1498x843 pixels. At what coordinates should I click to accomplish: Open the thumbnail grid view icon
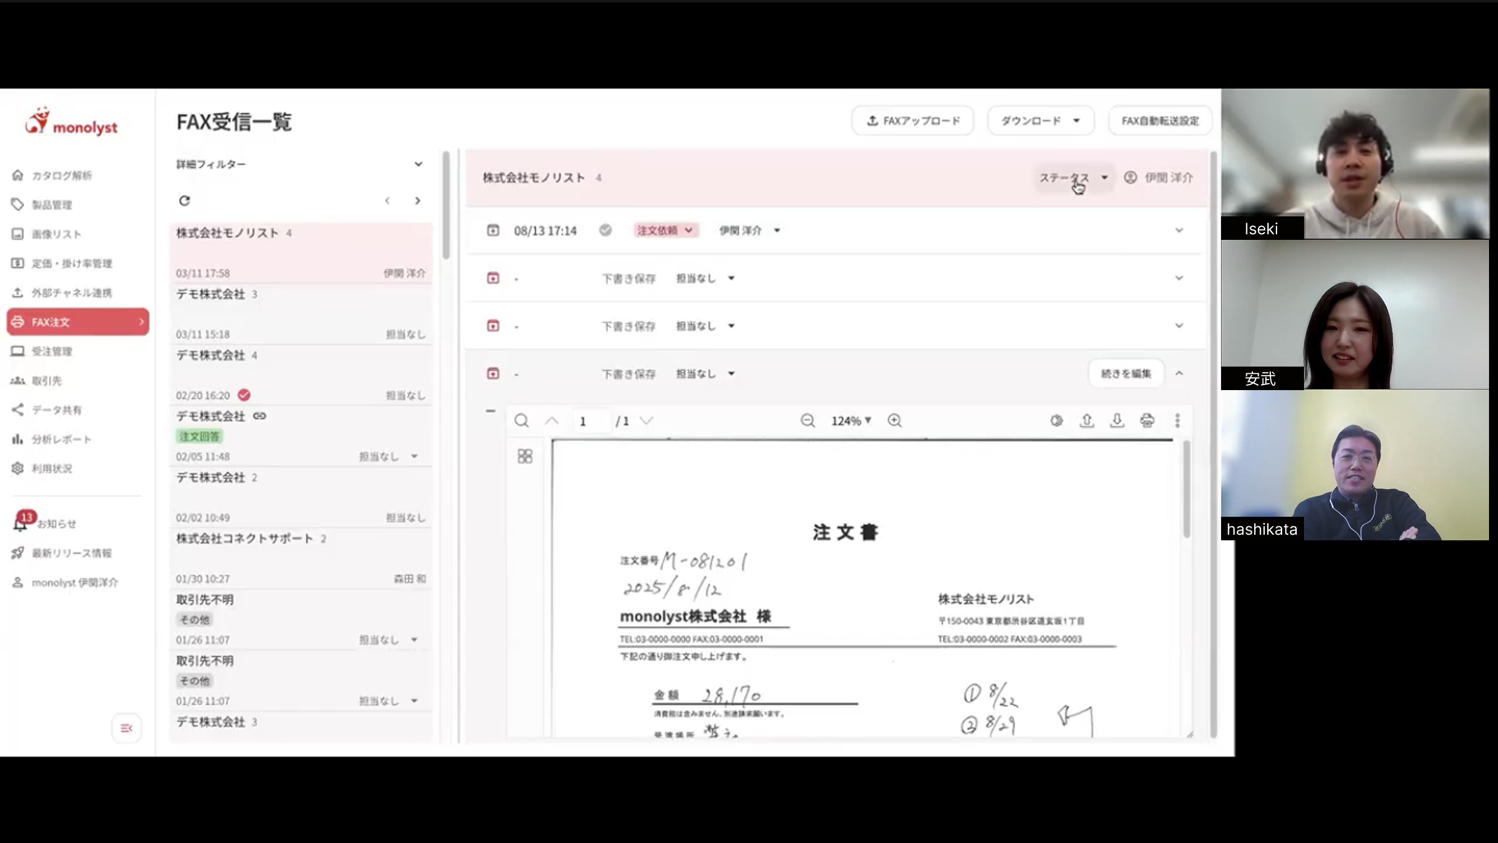point(525,456)
